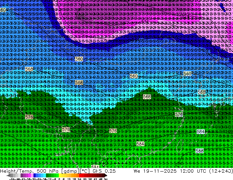This screenshot has width=233, height=180.
Task: Select the "We 19-11-2025 12:00 UTC" timestamp
Action: coord(170,171)
